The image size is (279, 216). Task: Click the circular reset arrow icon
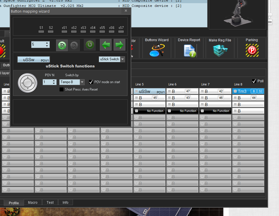click(x=90, y=45)
